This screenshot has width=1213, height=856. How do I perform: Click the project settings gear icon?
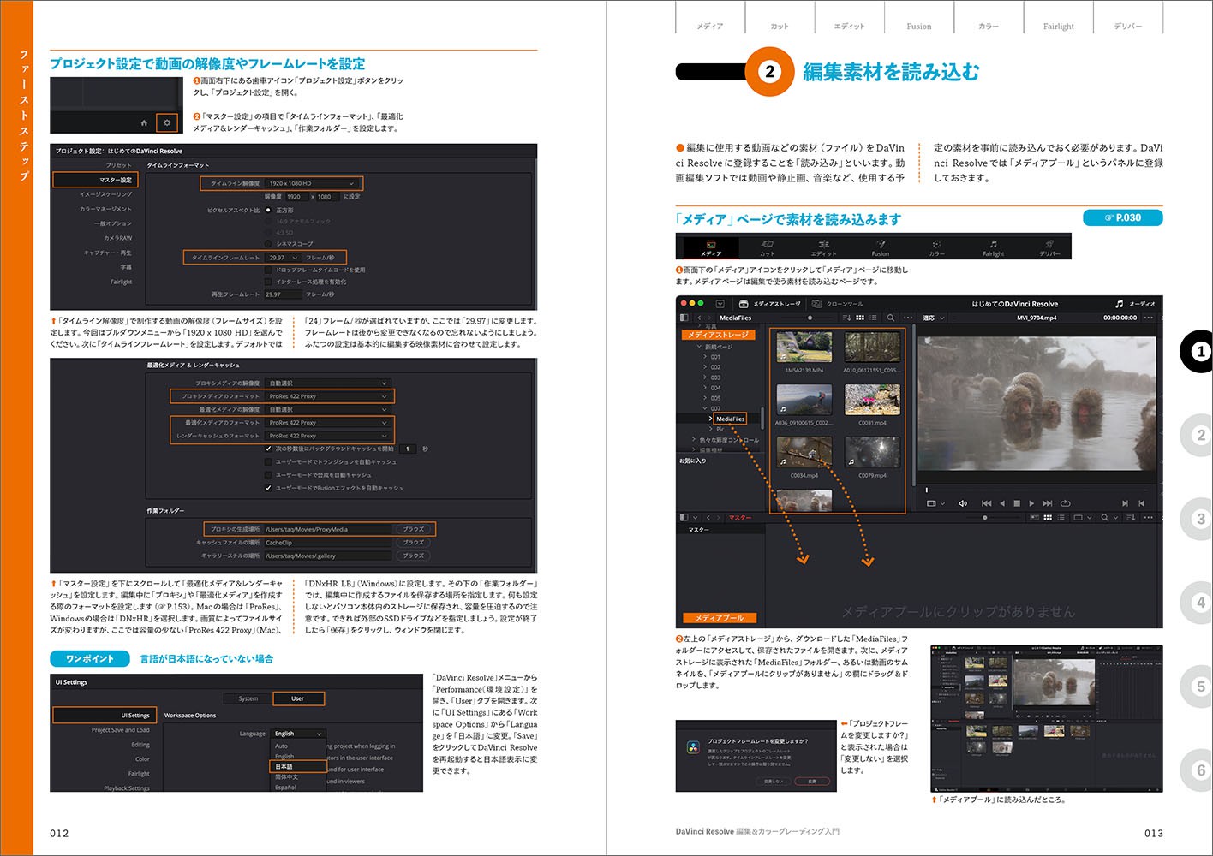tap(167, 122)
